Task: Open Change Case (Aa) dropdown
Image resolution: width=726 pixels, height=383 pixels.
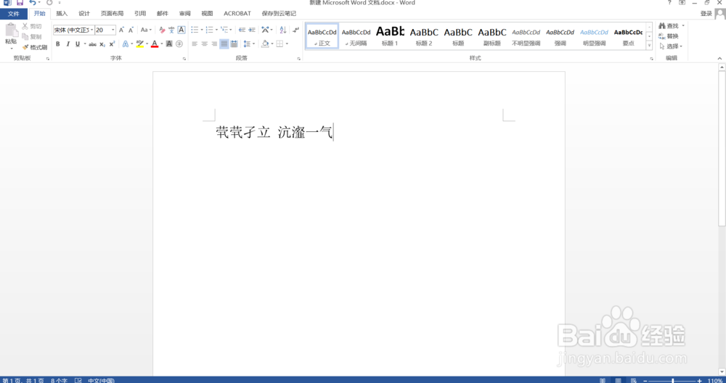Action: 147,30
